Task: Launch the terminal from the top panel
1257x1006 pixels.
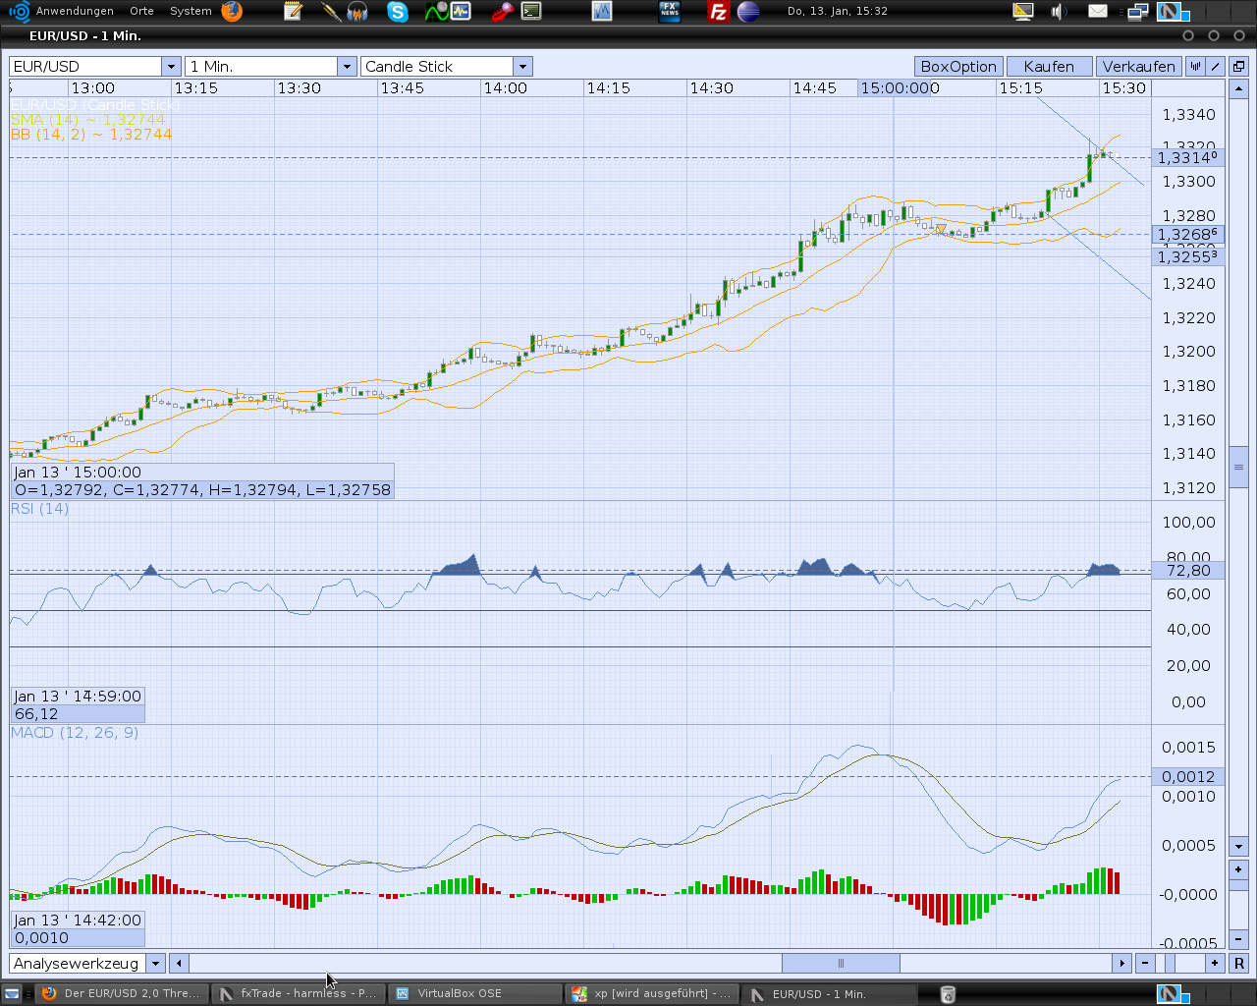Action: (x=531, y=12)
